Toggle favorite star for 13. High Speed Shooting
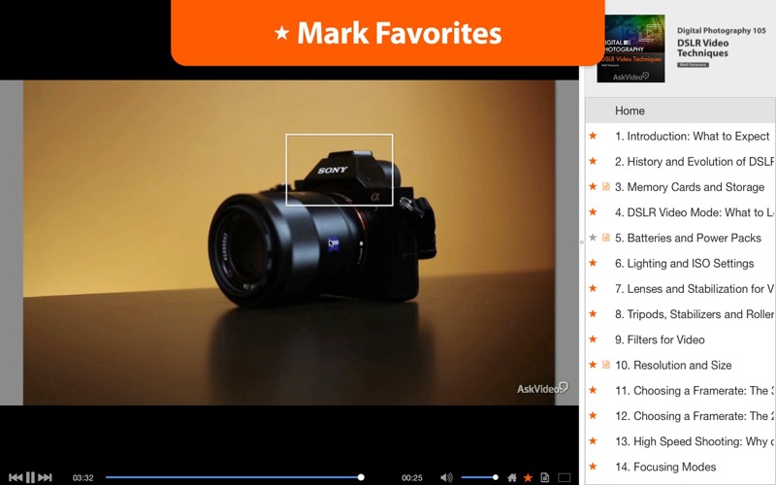 (593, 441)
